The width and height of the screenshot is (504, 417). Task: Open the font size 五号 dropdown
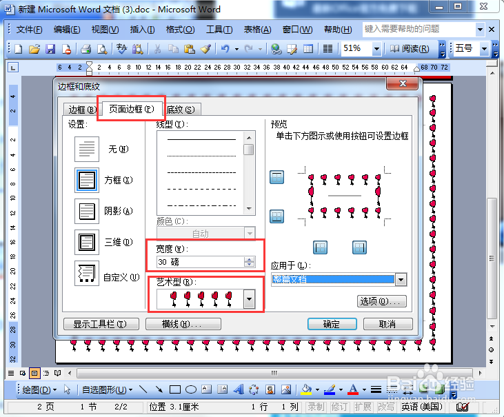click(484, 49)
